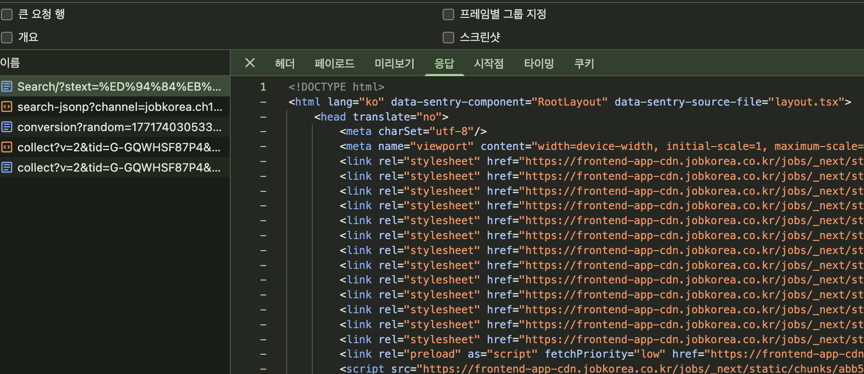Select the conversion?random request row
The width and height of the screenshot is (864, 374).
coord(115,127)
